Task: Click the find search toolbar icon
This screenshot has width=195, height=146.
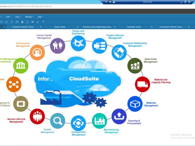Action: 33,22
